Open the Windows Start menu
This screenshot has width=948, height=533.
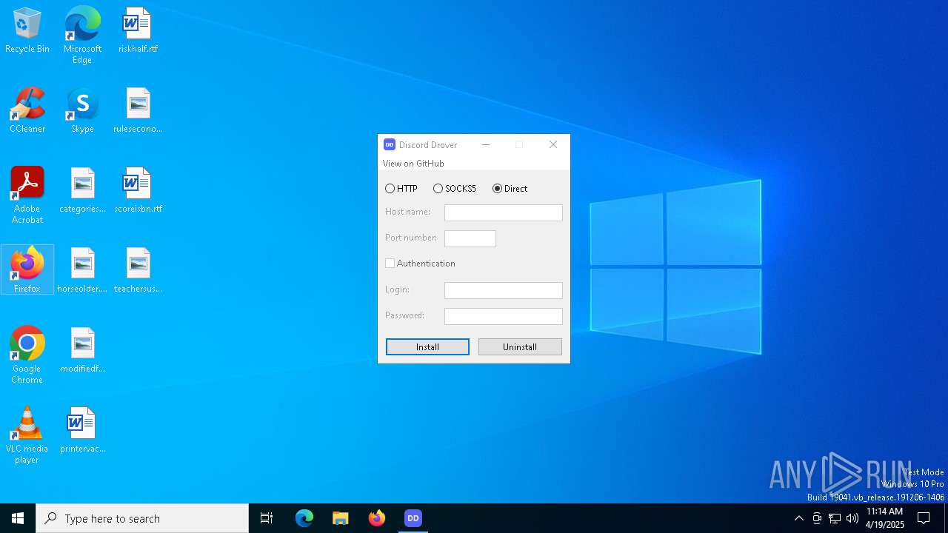click(x=18, y=518)
